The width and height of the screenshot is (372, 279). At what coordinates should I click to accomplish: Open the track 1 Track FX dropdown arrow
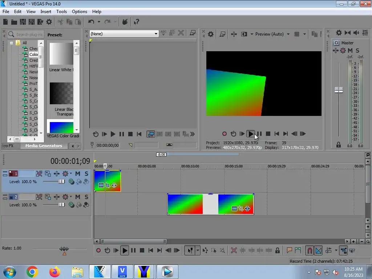pos(70,174)
